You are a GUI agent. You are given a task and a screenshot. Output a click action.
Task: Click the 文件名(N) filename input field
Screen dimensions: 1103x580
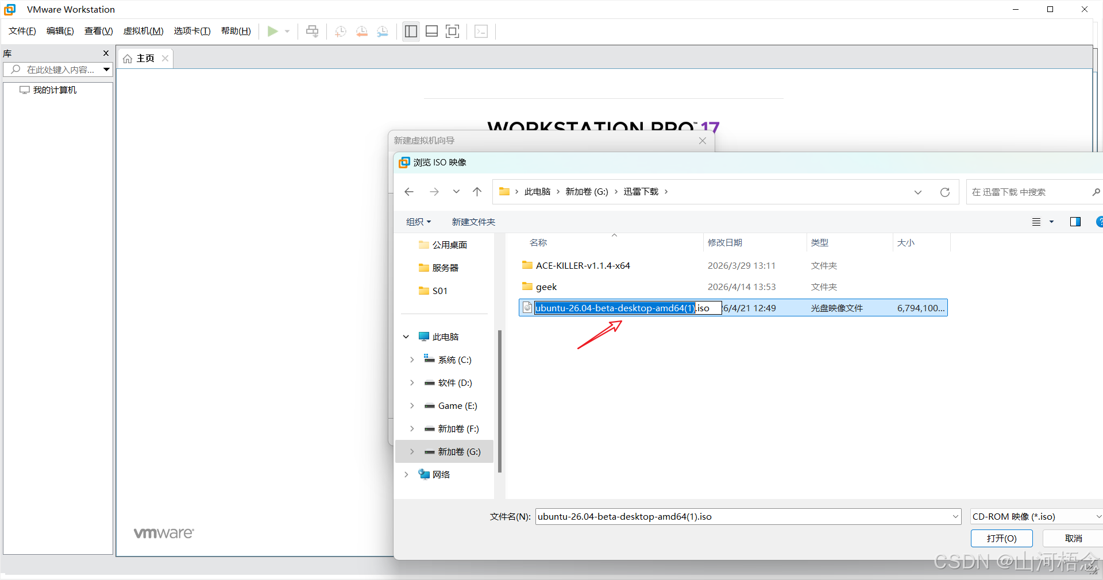pos(743,517)
